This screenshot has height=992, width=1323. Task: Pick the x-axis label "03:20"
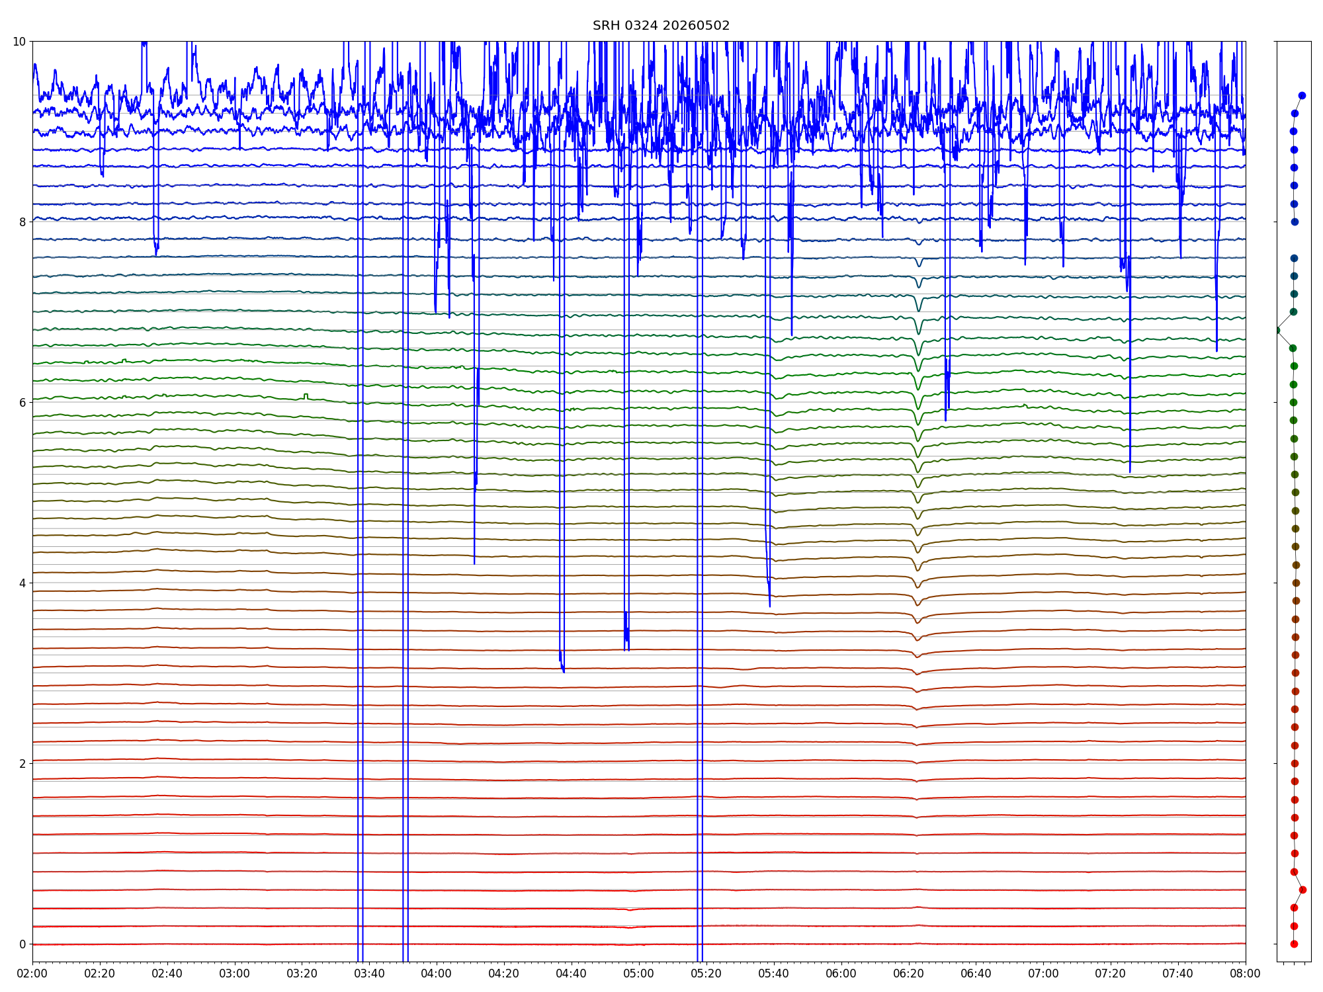tap(302, 974)
